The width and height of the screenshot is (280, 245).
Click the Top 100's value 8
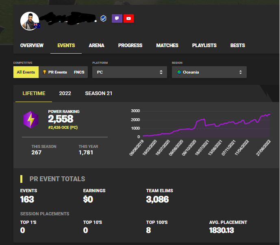coord(148,230)
